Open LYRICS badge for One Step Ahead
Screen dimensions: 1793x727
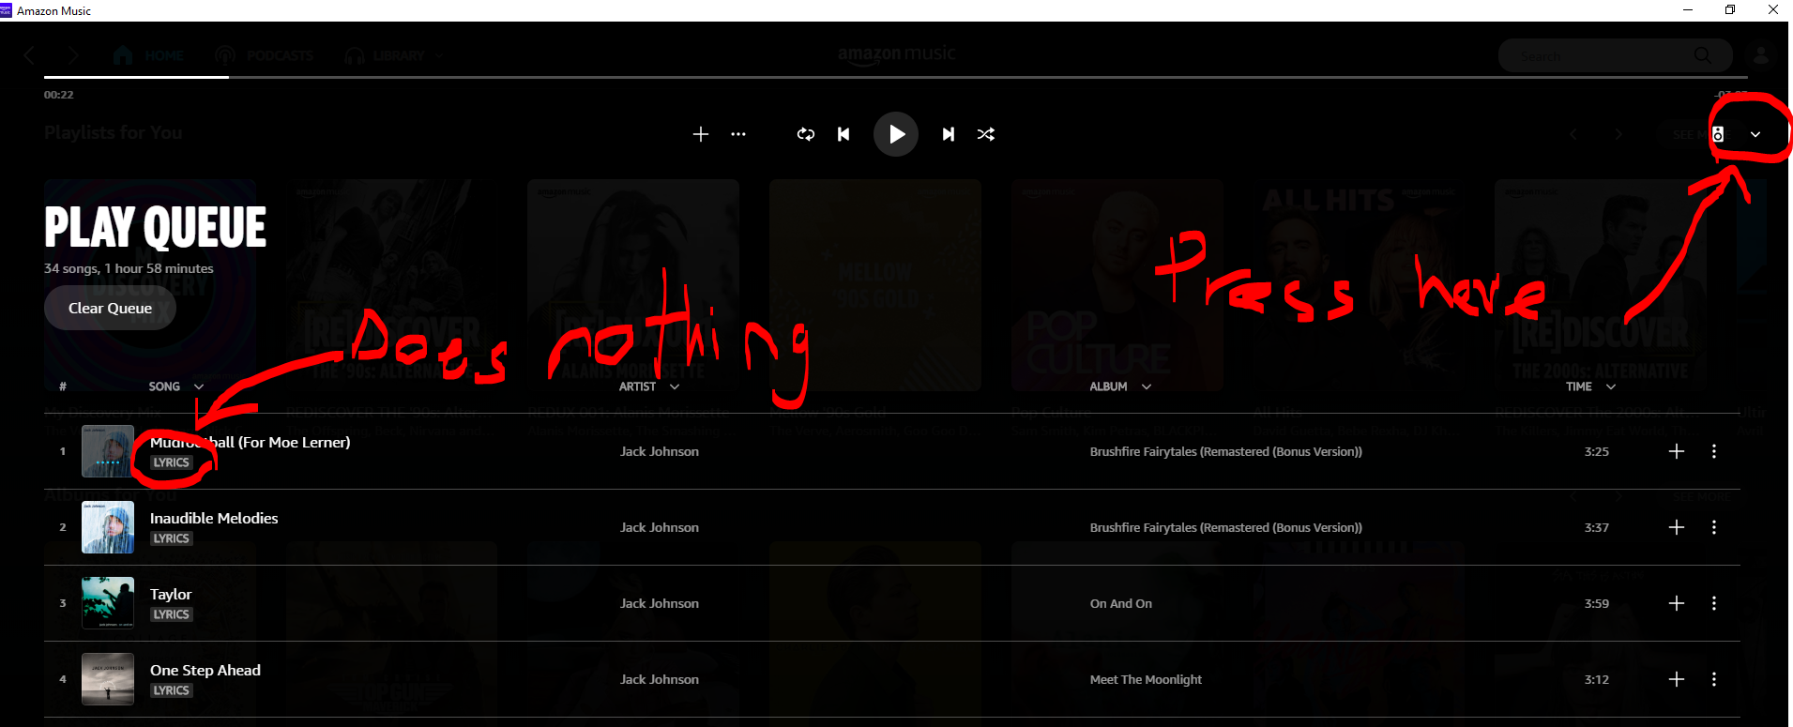[172, 690]
